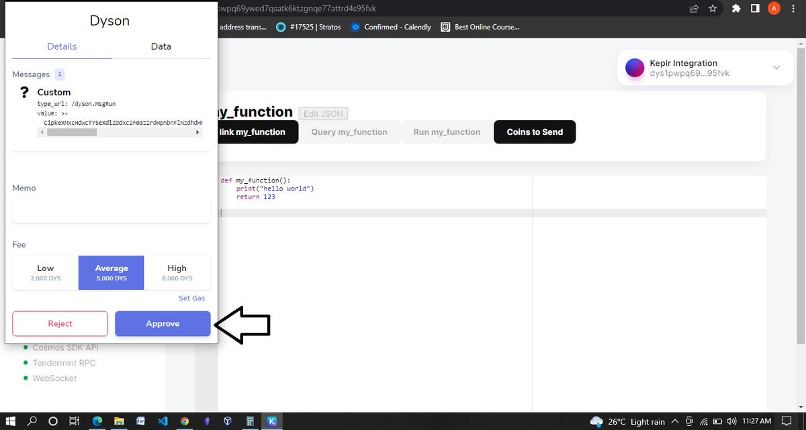Viewport: 806px width, 430px height.
Task: Open the browser extensions puzzle icon
Action: (736, 9)
